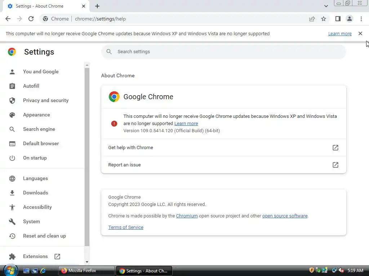Screen dimensions: 369x276
Task: Open Appearance settings section
Action: click(36, 115)
